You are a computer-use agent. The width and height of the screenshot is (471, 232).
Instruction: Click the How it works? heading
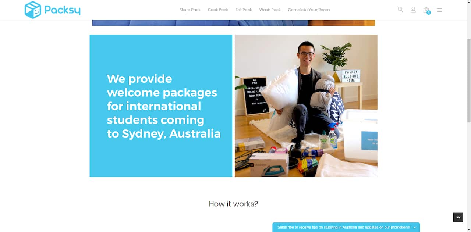point(233,204)
